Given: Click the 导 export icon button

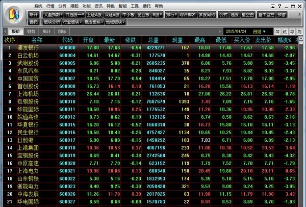Looking at the screenshot, I should tap(292, 32).
